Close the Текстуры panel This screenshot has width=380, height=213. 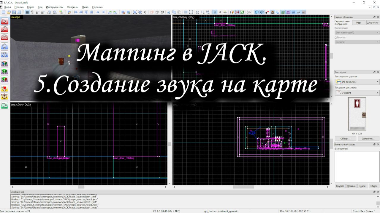(378, 72)
